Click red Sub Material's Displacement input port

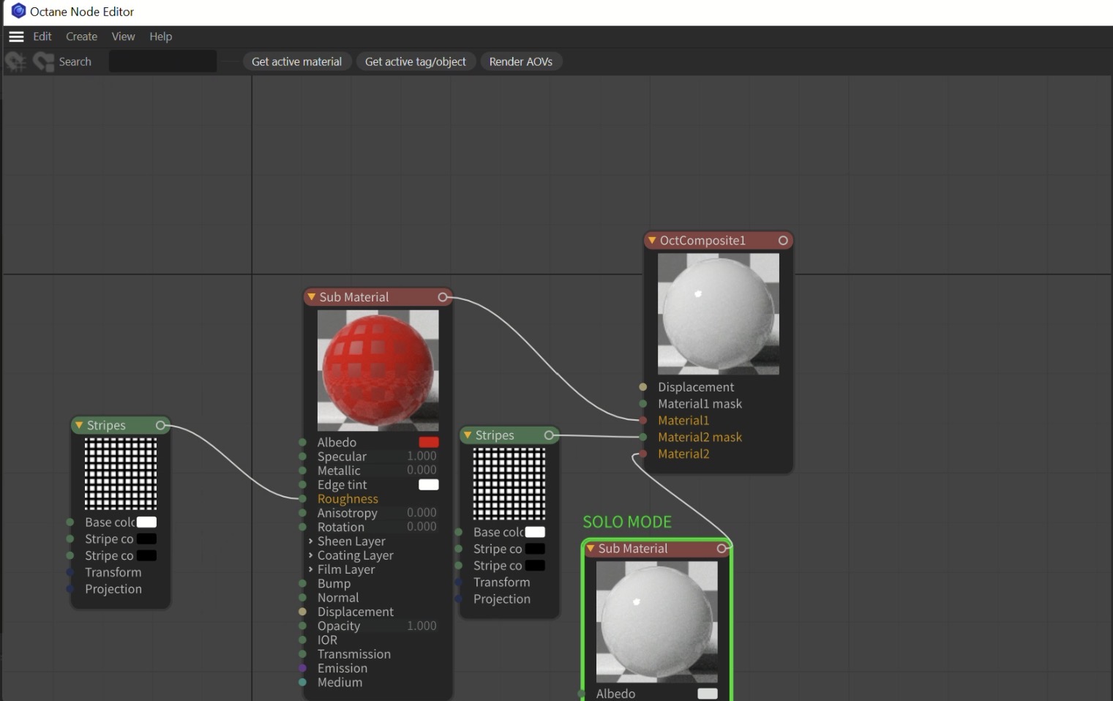tap(302, 612)
